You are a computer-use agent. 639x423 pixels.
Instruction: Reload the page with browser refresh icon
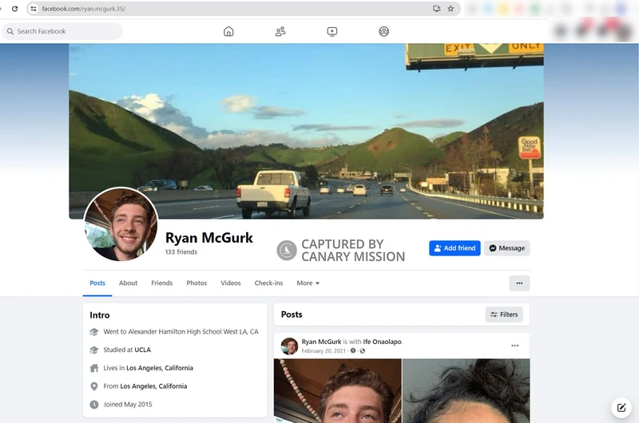[14, 9]
